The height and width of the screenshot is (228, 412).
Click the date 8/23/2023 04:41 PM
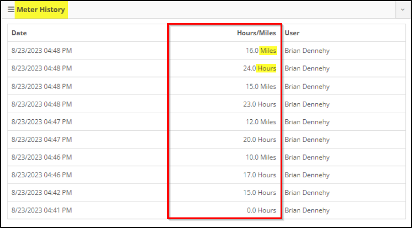(x=41, y=210)
